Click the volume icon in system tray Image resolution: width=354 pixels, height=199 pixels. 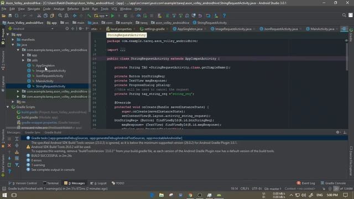click(x=304, y=195)
